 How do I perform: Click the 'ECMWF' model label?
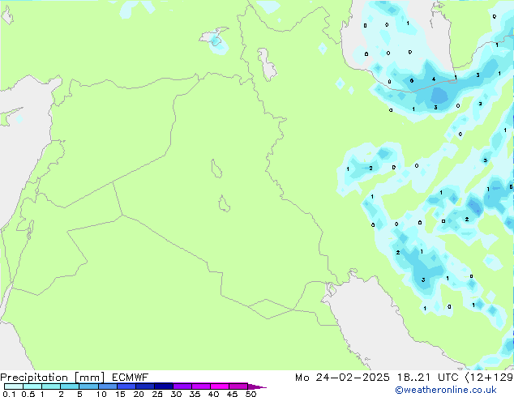131,378
